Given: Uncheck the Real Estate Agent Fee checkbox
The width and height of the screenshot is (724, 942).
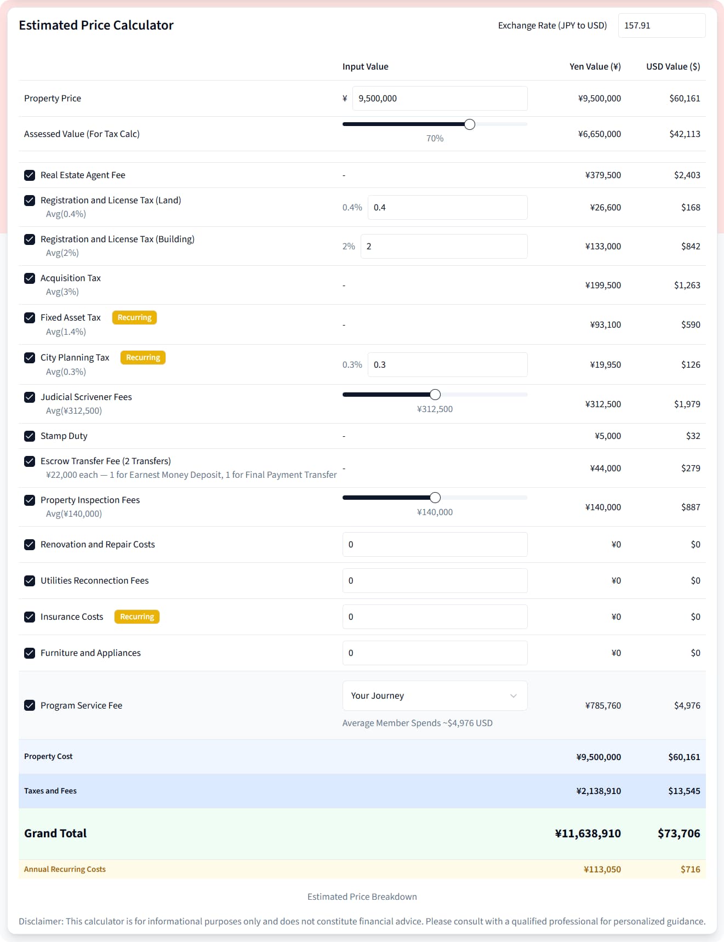Looking at the screenshot, I should coord(30,175).
